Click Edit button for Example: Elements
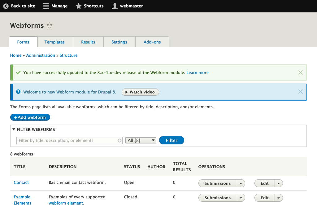 264,198
